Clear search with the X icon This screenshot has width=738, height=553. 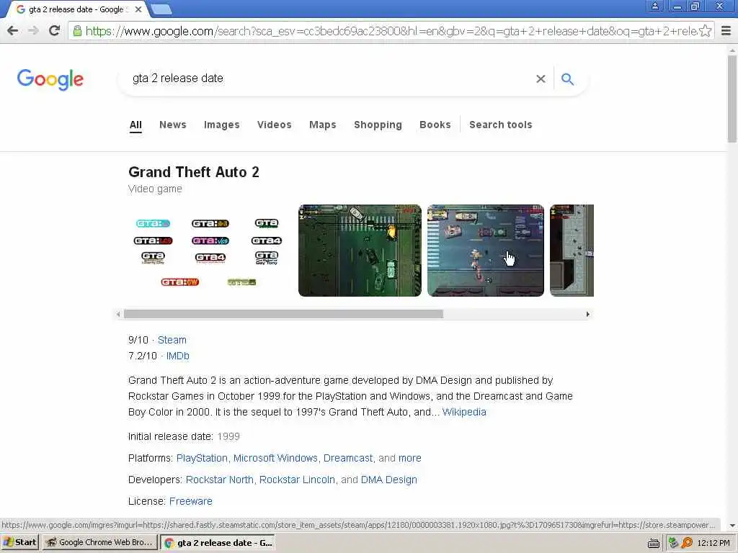click(541, 79)
